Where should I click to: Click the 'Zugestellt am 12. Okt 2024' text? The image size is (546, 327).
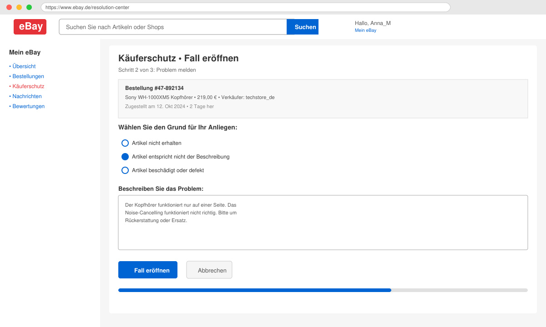[x=155, y=106]
